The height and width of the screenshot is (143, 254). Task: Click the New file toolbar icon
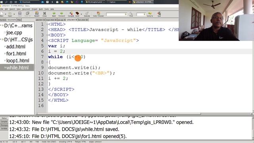pos(2,14)
